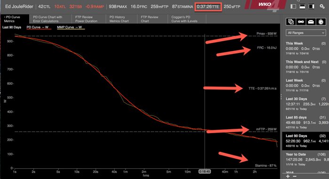Toggle the right panel layout icon

click(311, 7)
